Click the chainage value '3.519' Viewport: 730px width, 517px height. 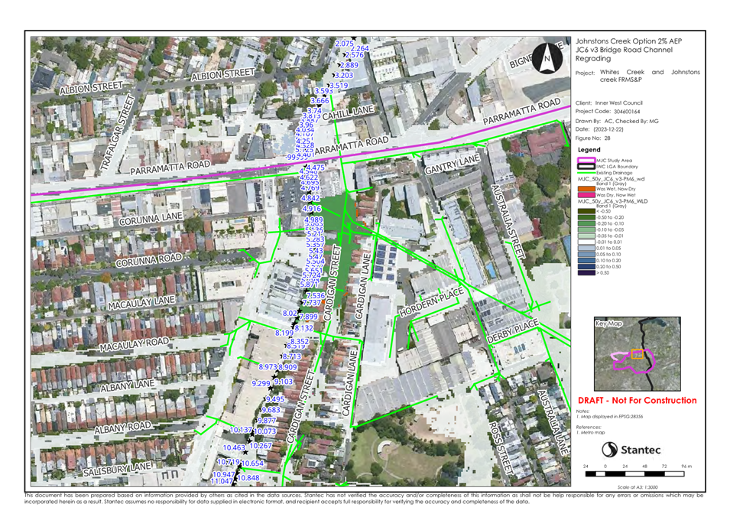pos(339,85)
